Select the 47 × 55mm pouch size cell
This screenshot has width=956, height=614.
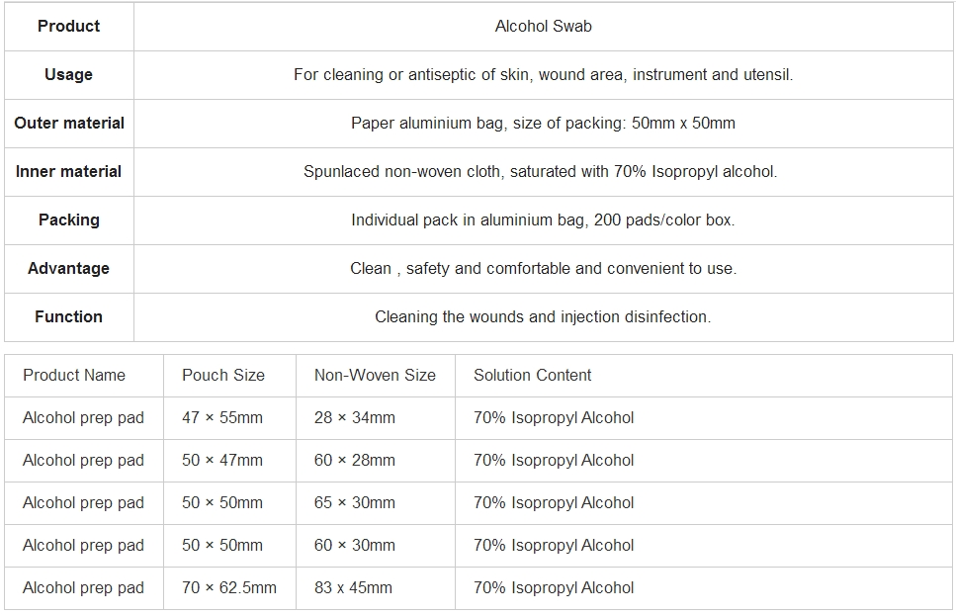[222, 417]
